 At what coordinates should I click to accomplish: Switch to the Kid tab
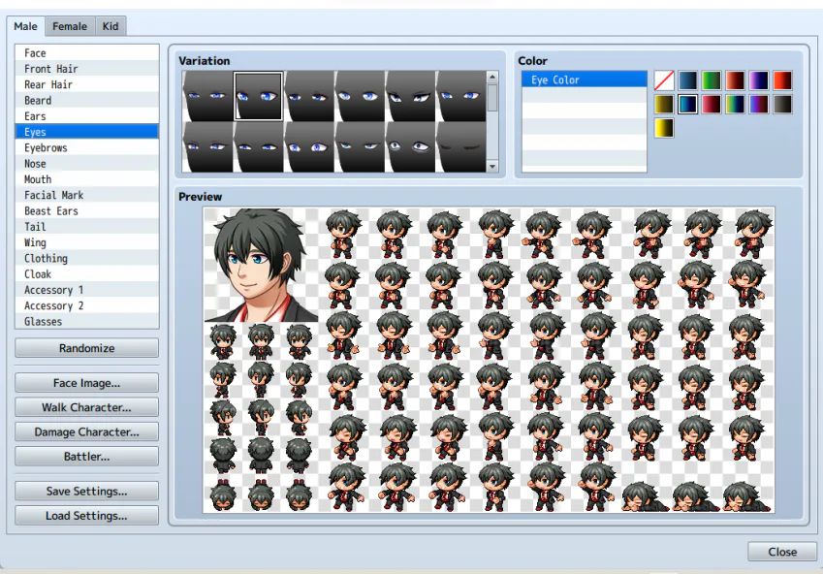(111, 26)
